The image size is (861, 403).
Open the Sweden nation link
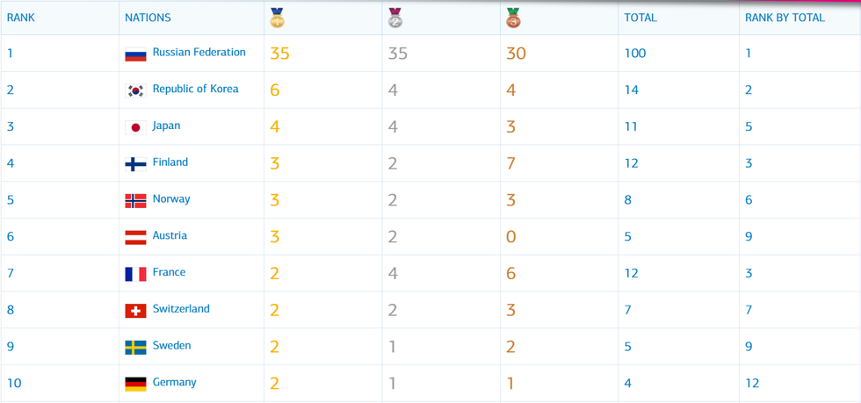(x=171, y=345)
